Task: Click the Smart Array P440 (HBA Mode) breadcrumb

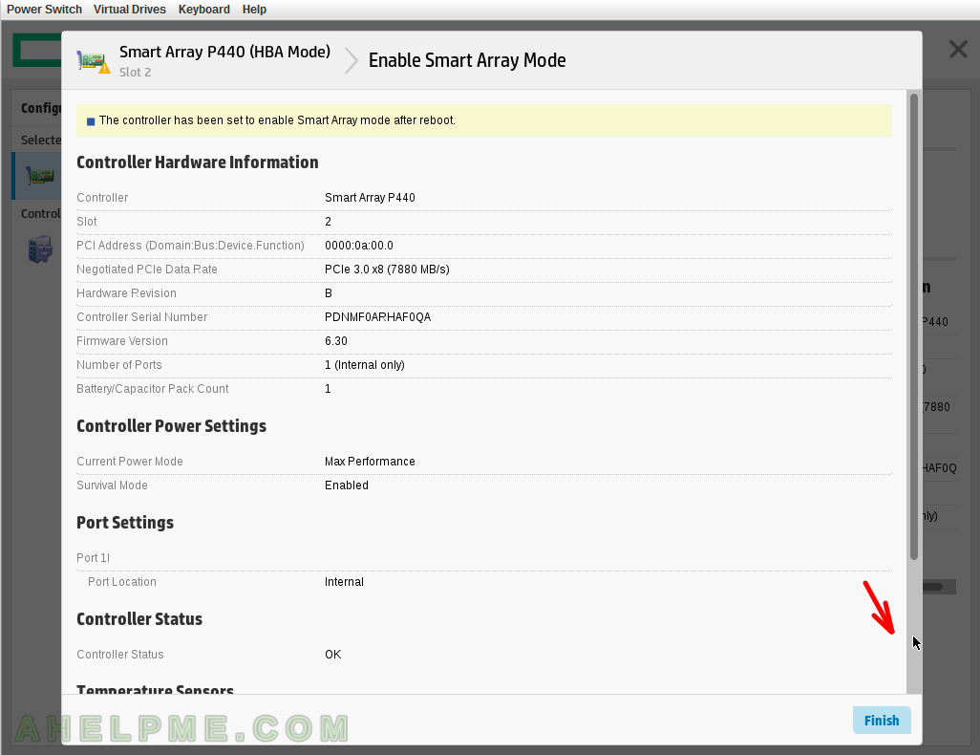Action: pos(225,52)
